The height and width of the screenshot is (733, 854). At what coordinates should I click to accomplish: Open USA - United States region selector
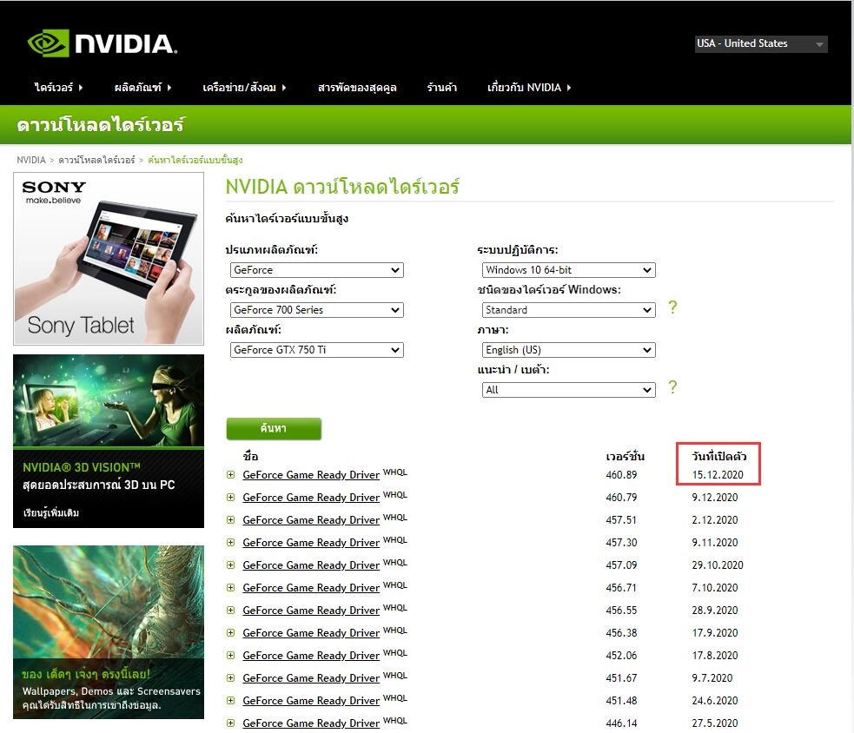coord(761,43)
